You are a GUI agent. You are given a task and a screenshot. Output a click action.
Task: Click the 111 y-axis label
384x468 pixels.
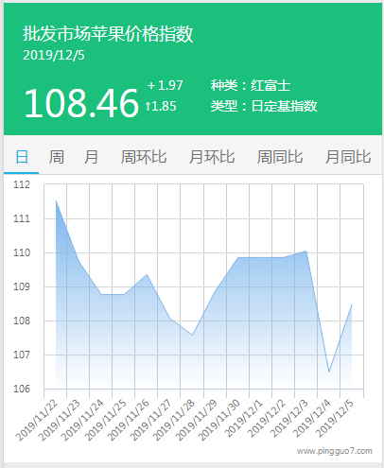pyautogui.click(x=22, y=218)
